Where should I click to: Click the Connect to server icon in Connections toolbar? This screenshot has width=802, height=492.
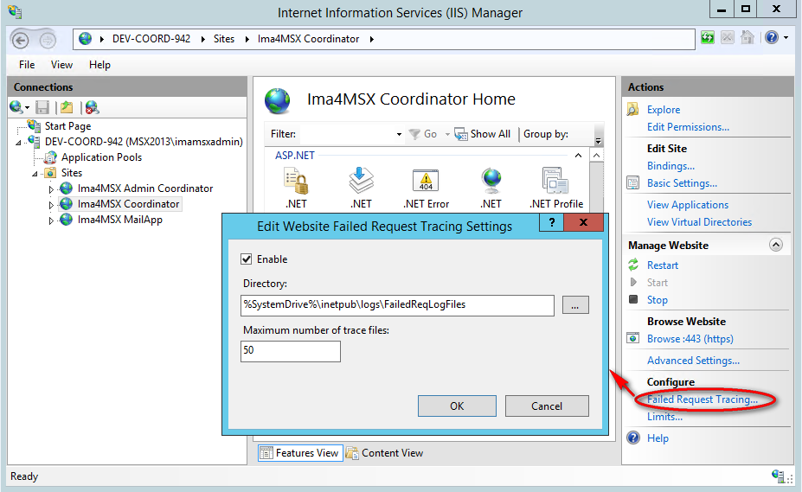(16, 107)
